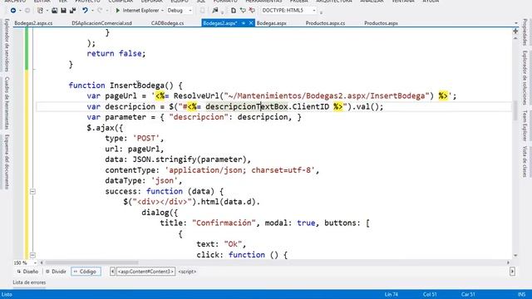Image resolution: width=532 pixels, height=299 pixels.
Task: Open the Explorador de servidores side panel
Action: click(x=7, y=45)
